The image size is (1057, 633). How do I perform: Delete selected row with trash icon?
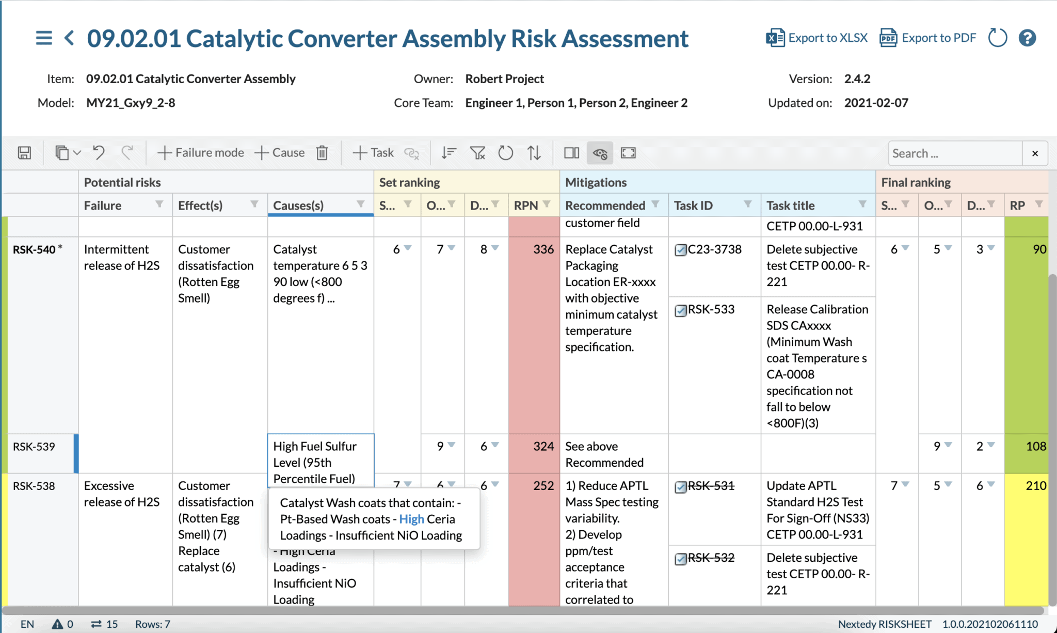(322, 152)
